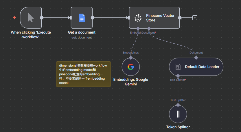Add a node after Pinecone Vector Store
This screenshot has height=132, width=241.
tap(195, 18)
